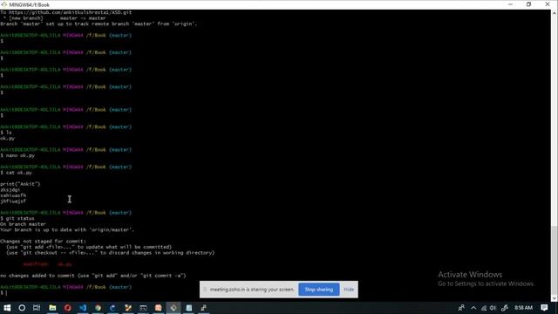Viewport: 558px width, 314px height.
Task: Click 'Changes not staged for commit:' text
Action: pyautogui.click(x=43, y=241)
